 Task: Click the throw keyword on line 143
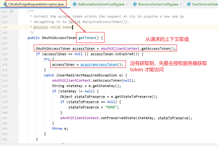57,129
